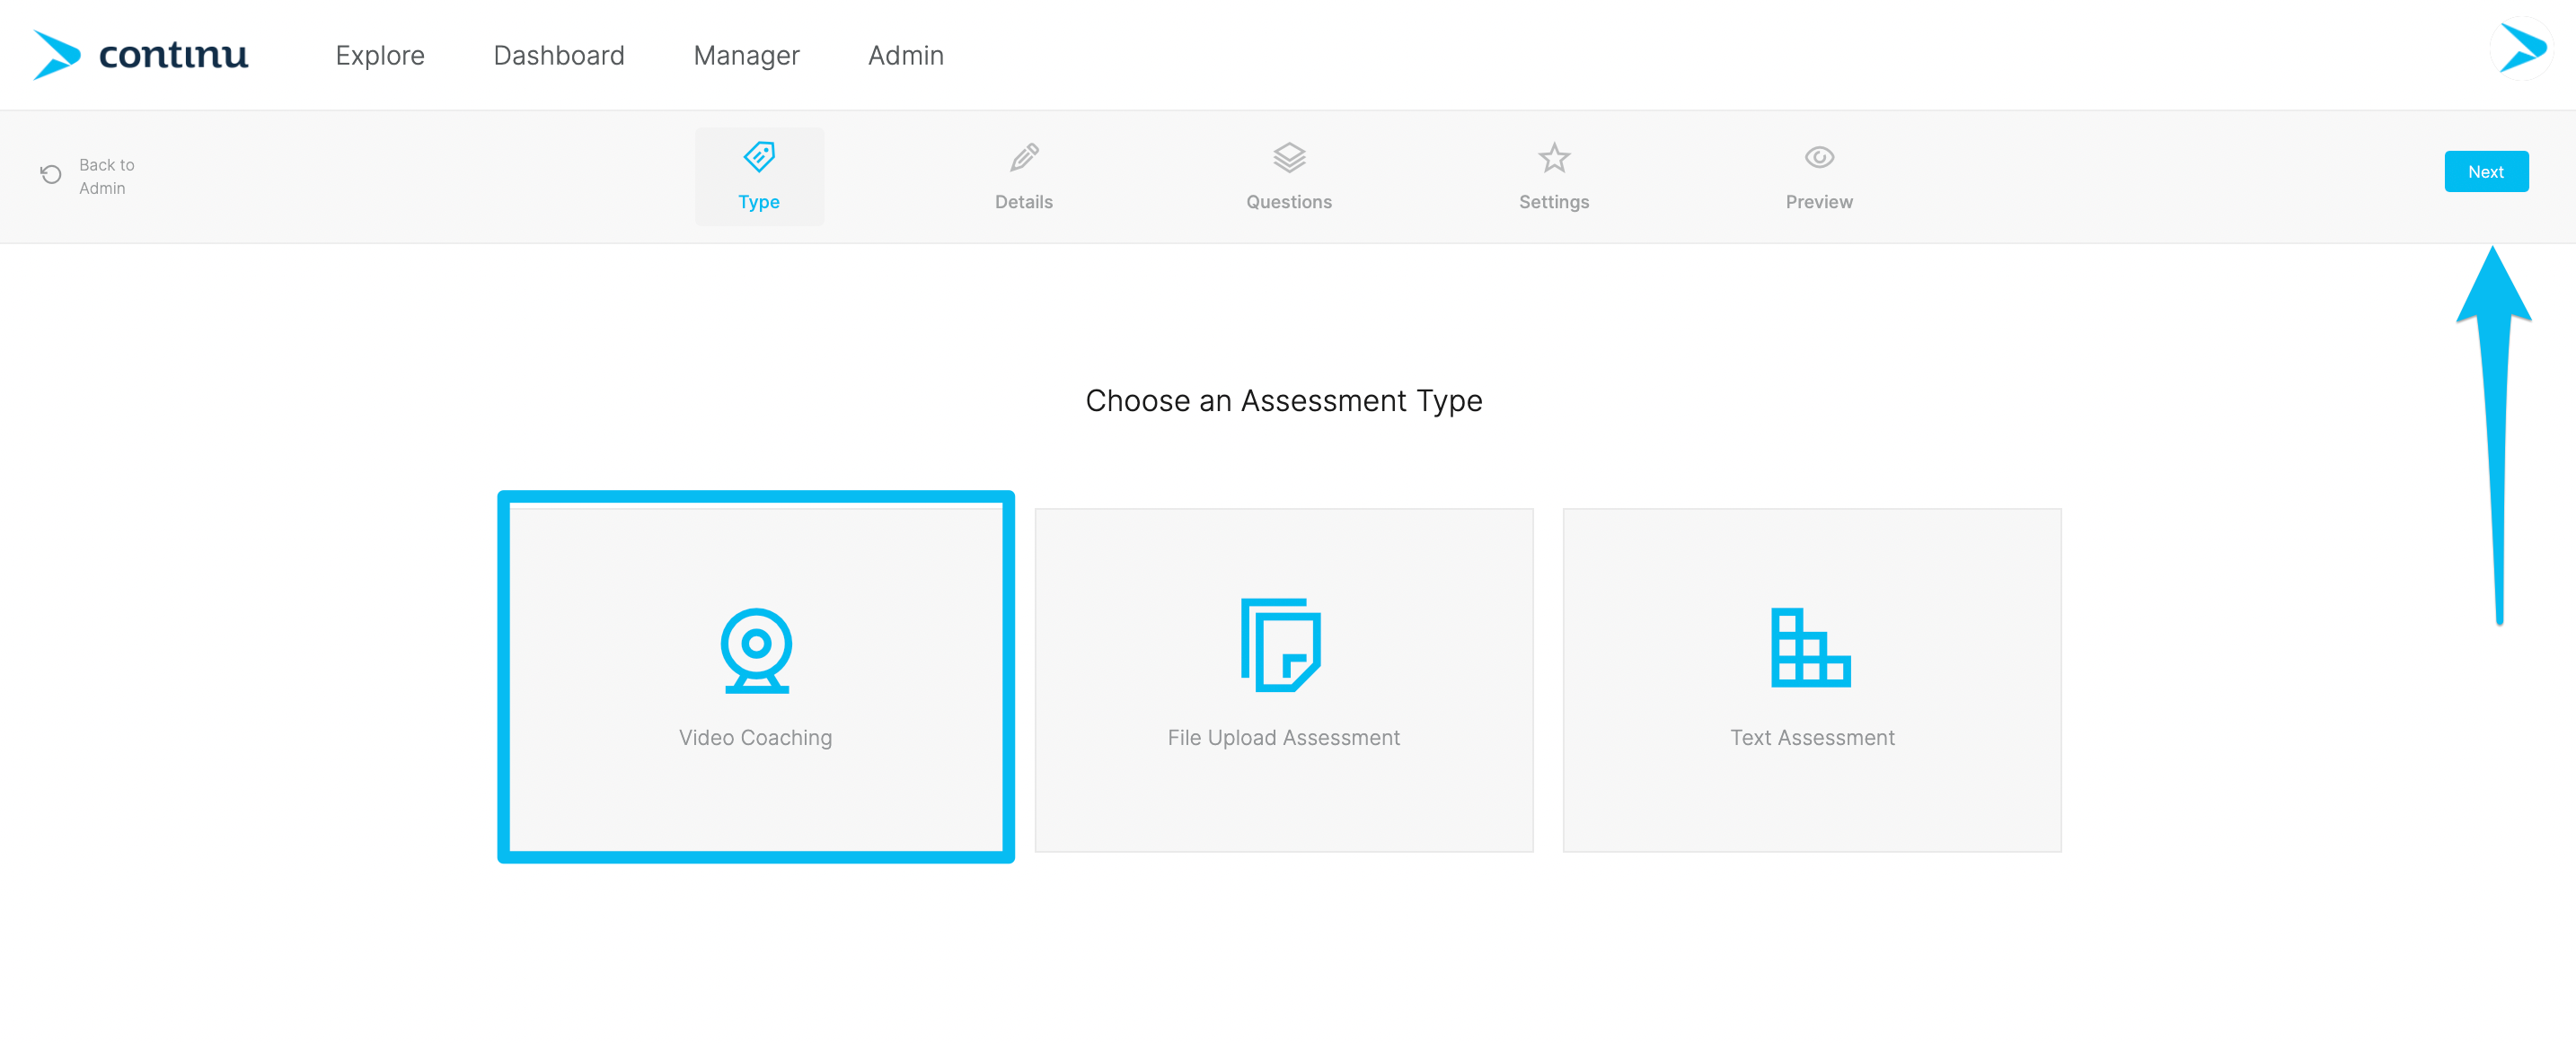2576x1043 pixels.
Task: Click the Back to Admin arrow icon
Action: click(x=51, y=175)
